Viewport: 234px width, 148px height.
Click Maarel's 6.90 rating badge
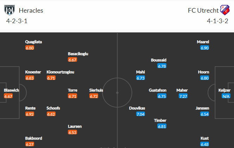[204, 48]
